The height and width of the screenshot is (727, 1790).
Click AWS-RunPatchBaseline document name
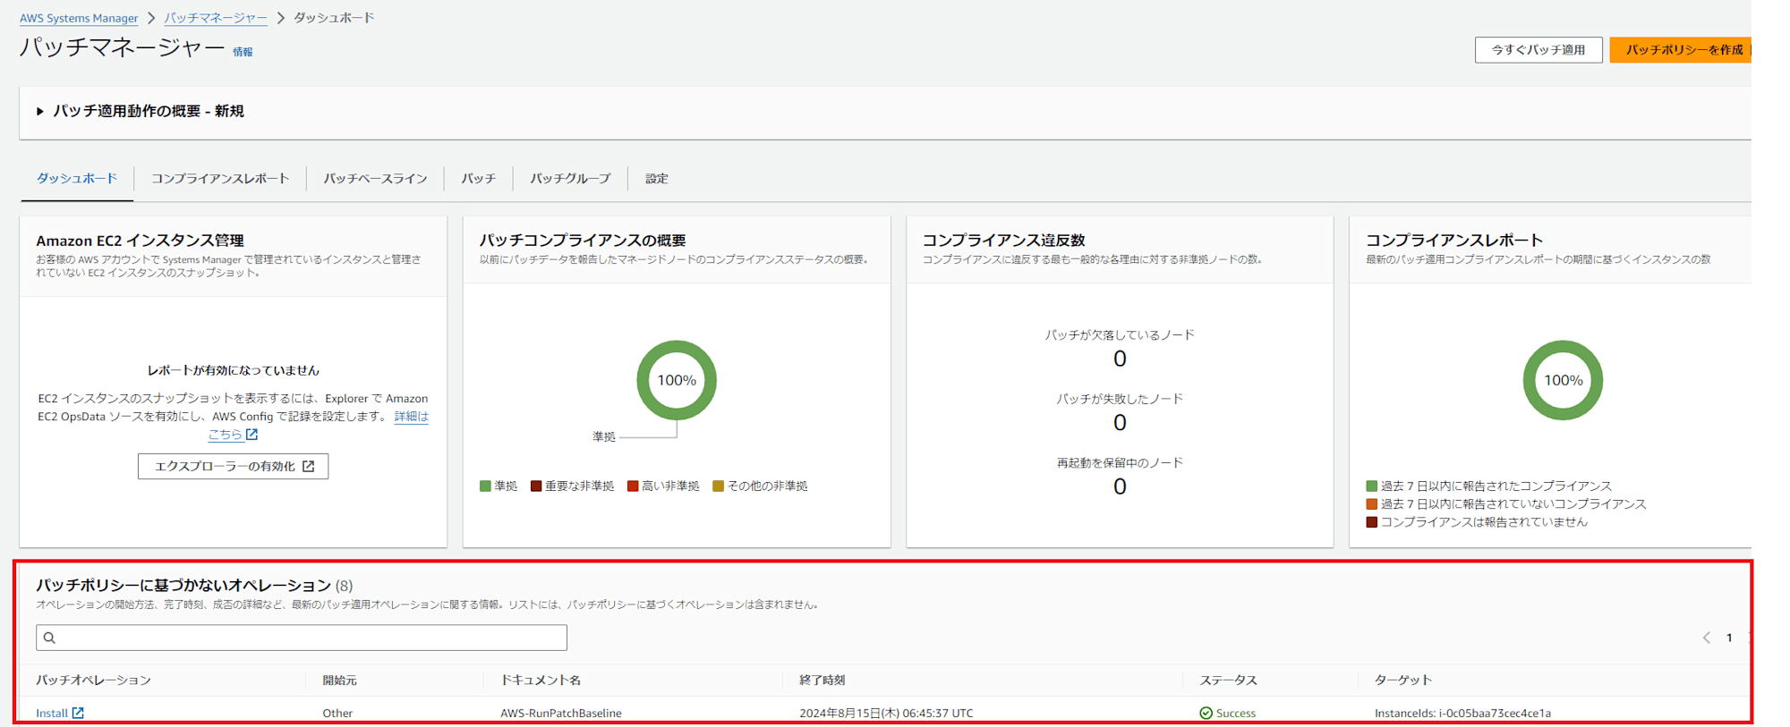(x=561, y=713)
